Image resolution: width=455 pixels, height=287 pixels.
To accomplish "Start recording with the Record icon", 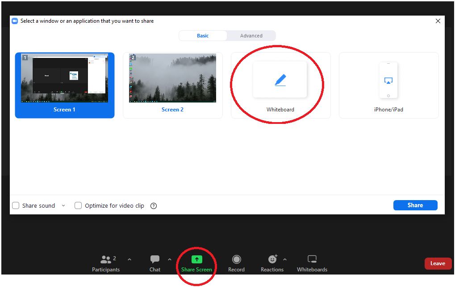I will [236, 259].
